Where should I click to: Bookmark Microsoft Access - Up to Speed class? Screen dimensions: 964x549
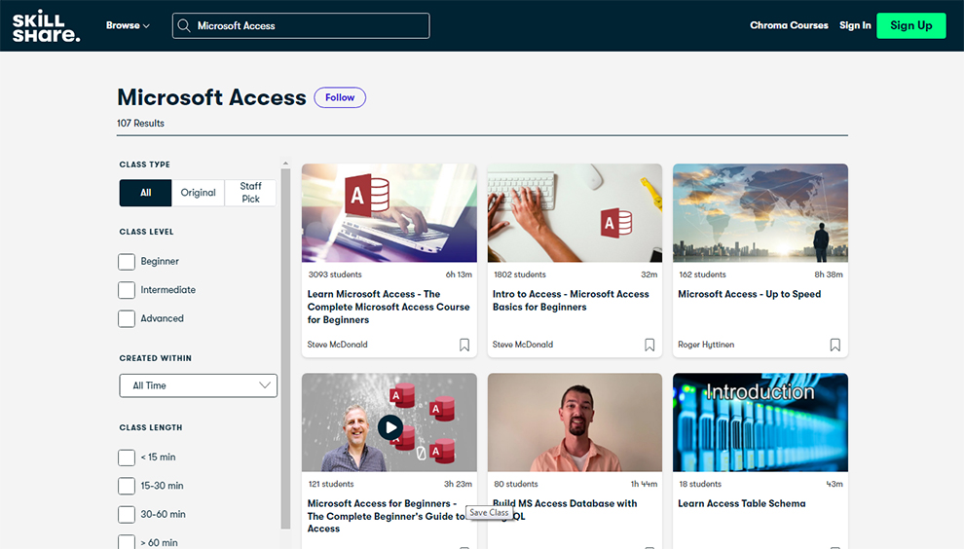click(834, 345)
